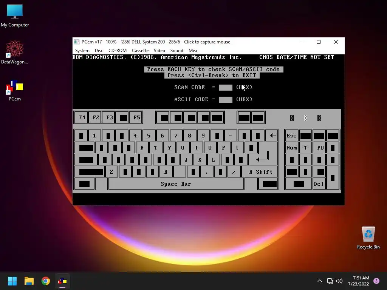
Task: Open the Disc menu
Action: (99, 51)
